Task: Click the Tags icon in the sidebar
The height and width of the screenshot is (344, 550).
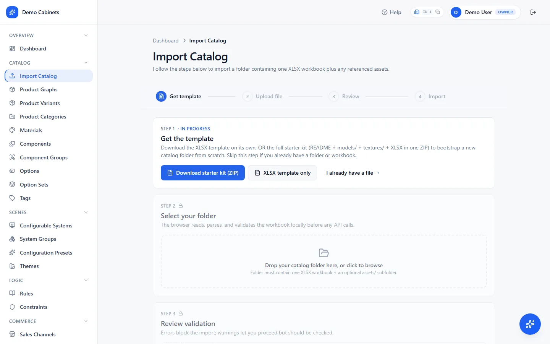Action: click(12, 198)
